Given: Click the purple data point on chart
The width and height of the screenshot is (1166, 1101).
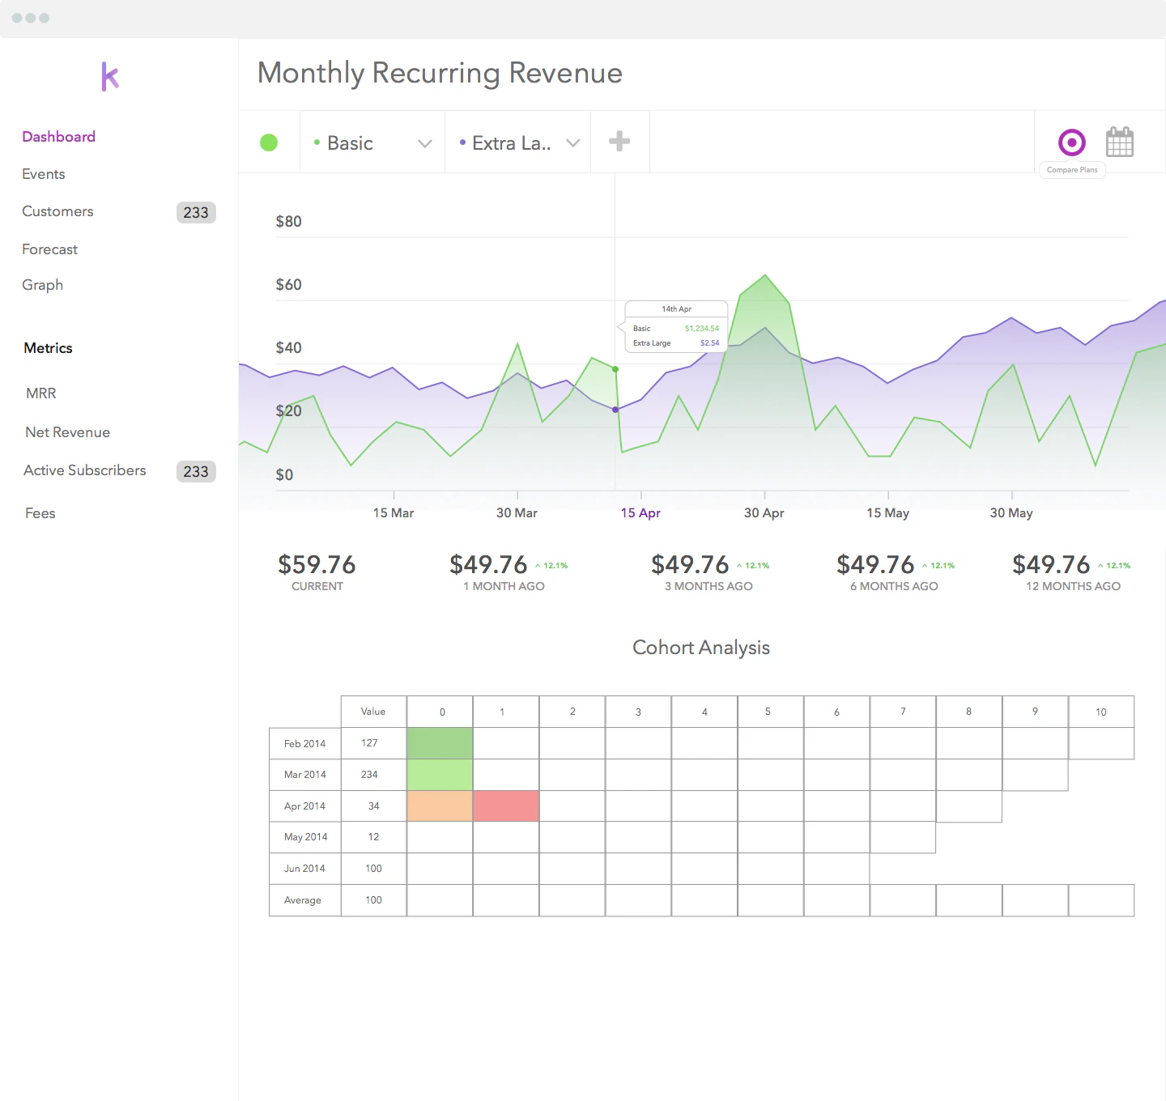Looking at the screenshot, I should (x=615, y=410).
